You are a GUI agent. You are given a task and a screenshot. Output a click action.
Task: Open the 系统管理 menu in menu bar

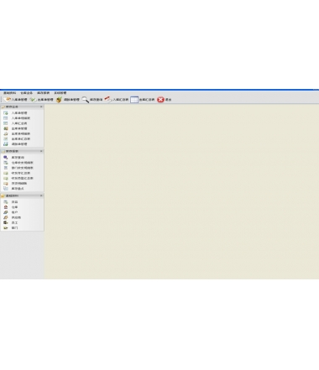coord(60,93)
